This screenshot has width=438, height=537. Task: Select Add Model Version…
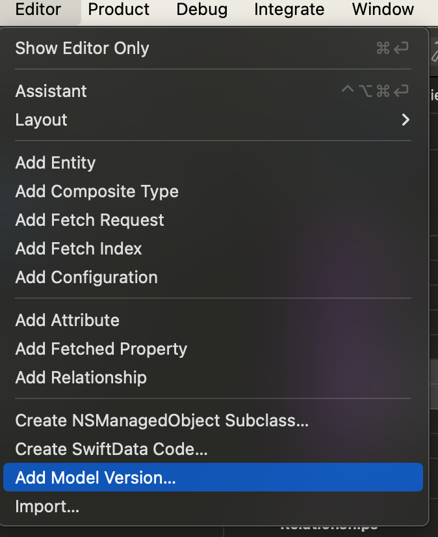[x=96, y=478]
